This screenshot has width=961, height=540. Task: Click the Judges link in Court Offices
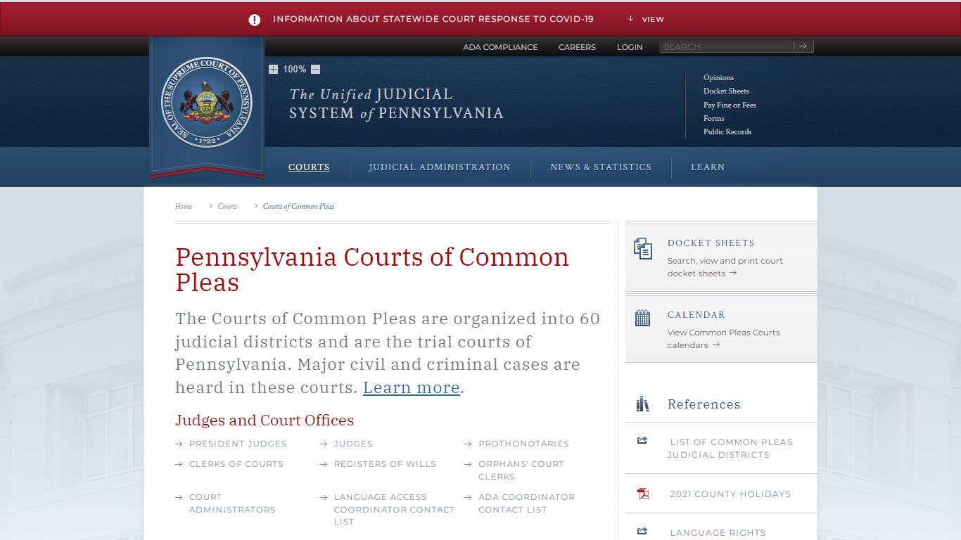(353, 444)
